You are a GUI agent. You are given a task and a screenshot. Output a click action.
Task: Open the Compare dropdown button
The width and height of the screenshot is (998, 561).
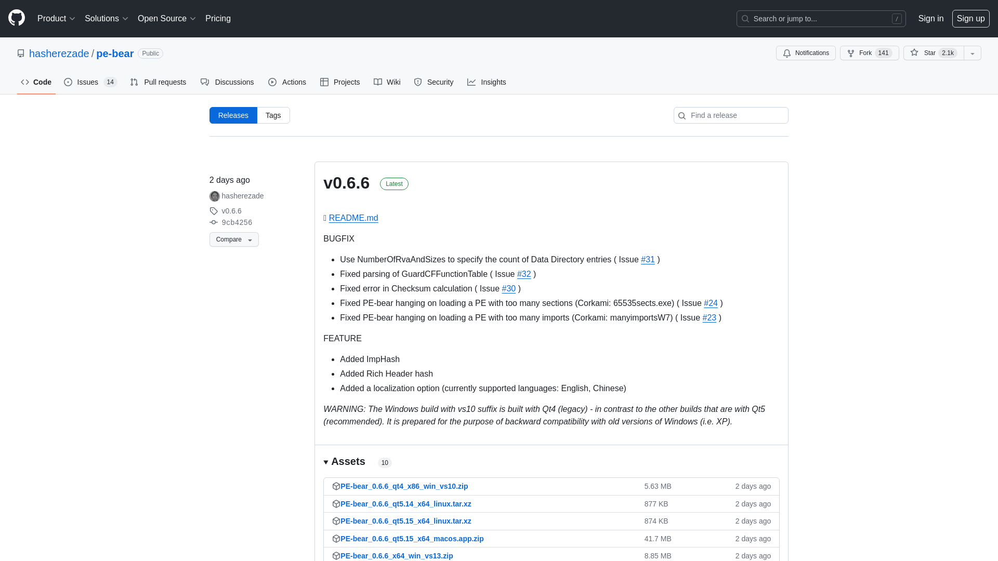(x=233, y=239)
